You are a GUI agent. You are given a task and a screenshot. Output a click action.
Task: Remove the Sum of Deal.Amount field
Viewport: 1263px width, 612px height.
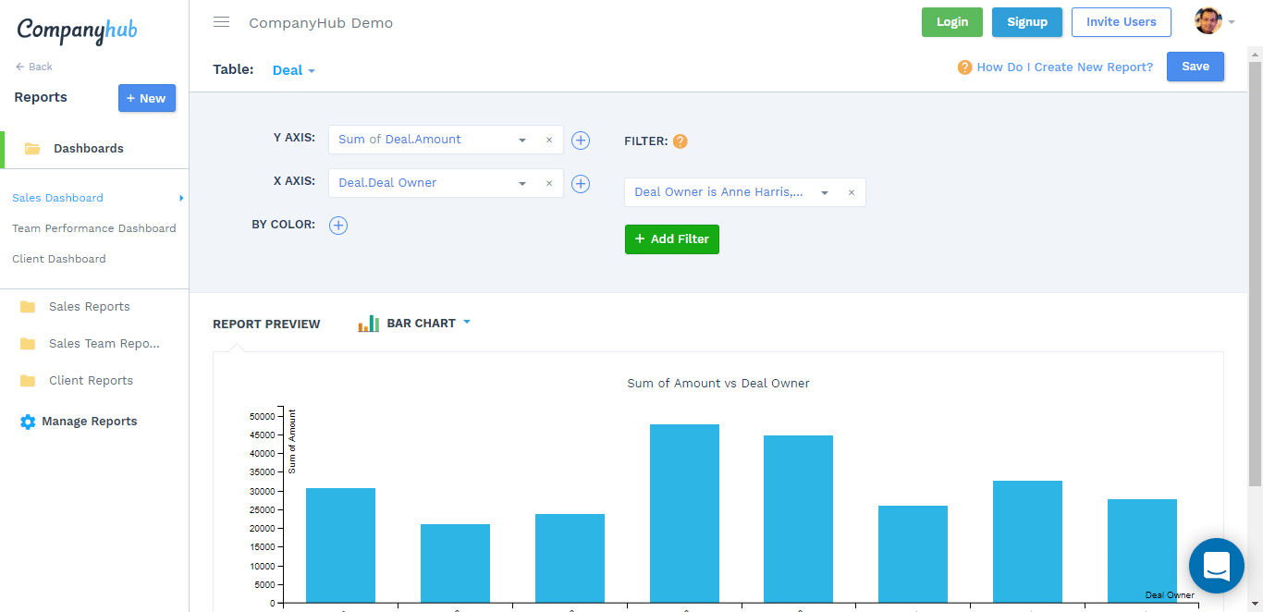coord(549,141)
